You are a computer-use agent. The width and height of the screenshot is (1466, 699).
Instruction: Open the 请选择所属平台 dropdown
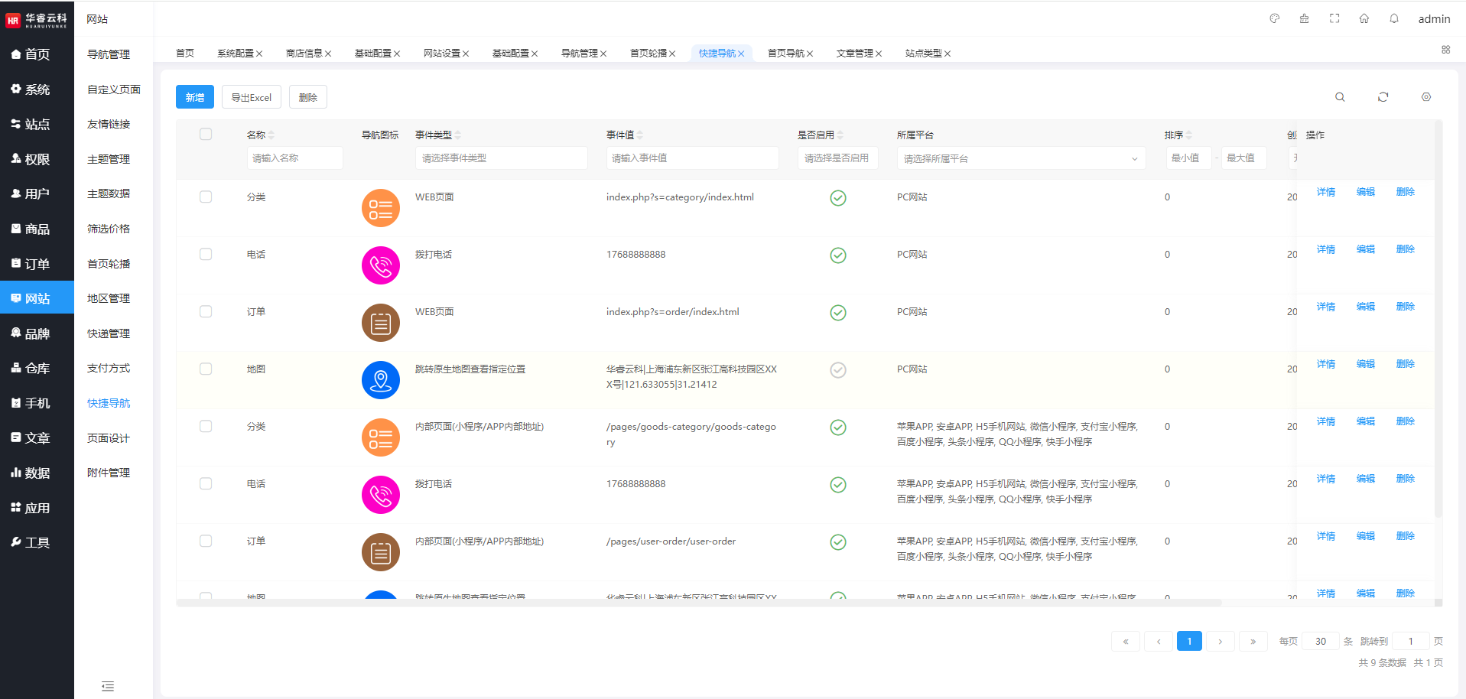point(1020,158)
